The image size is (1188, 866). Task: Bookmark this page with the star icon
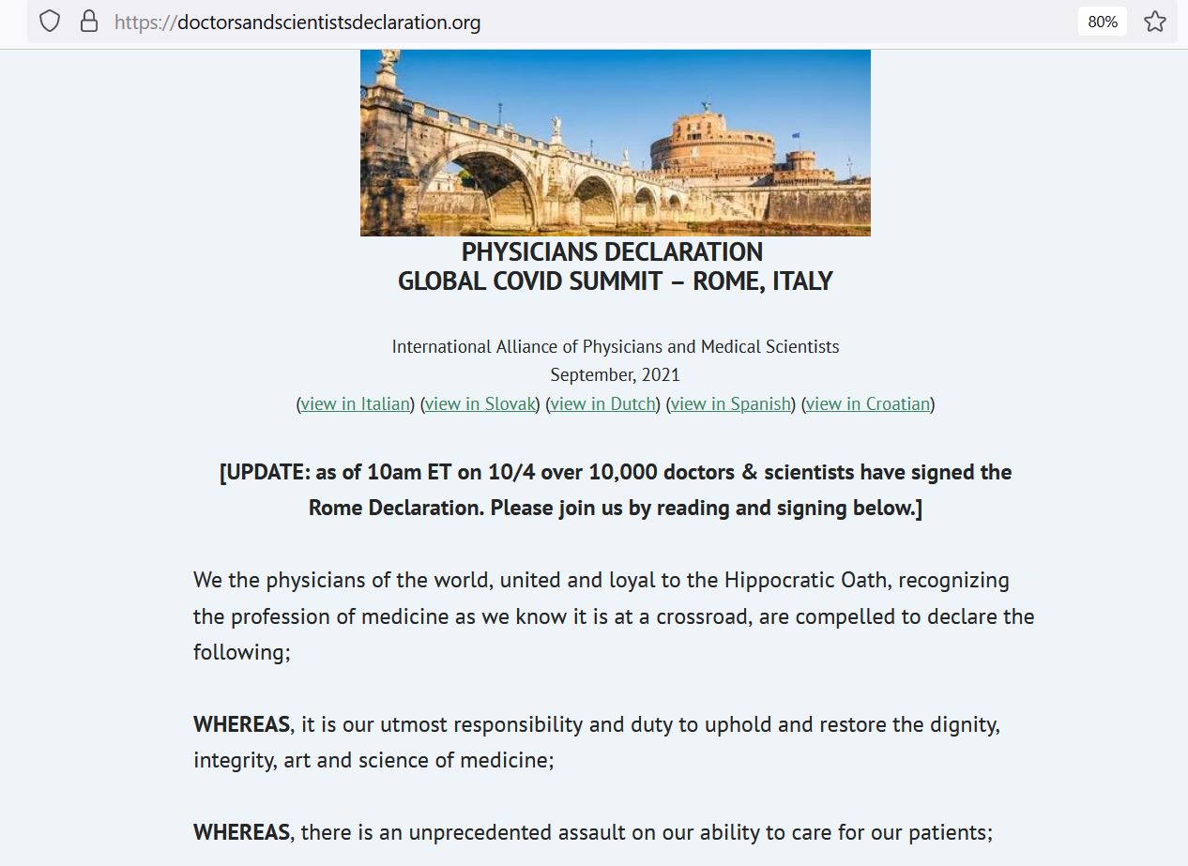pos(1154,22)
